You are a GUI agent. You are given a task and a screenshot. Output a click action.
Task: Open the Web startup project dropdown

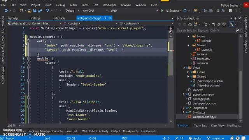pyautogui.click(x=134, y=10)
